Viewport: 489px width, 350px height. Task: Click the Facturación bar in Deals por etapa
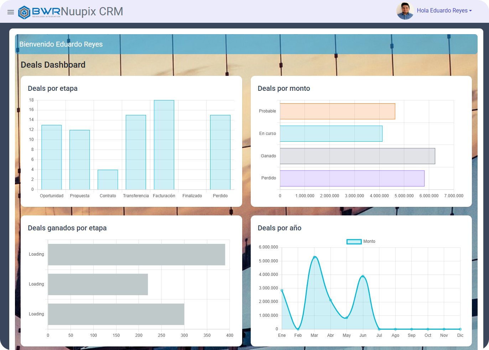[164, 145]
